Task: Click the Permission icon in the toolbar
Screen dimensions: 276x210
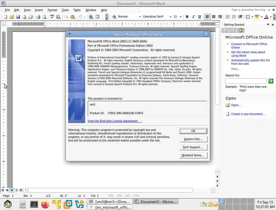Action: coord(24,17)
